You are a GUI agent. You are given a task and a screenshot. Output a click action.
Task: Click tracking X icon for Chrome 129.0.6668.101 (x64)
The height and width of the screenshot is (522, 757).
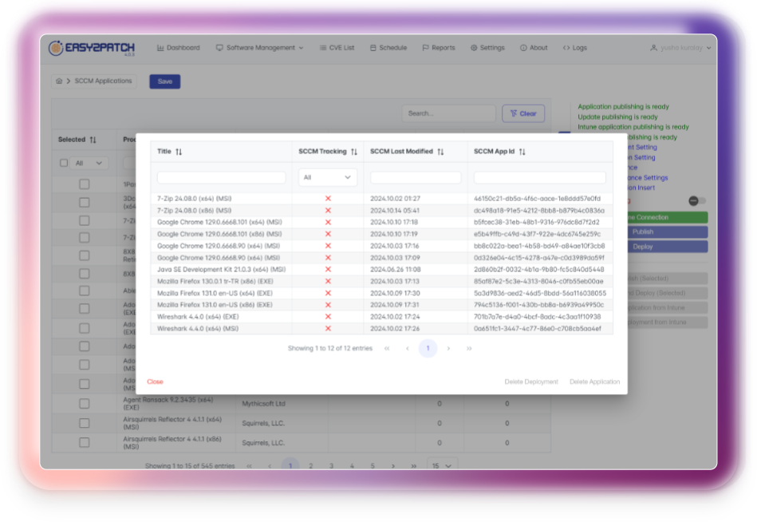tap(328, 222)
